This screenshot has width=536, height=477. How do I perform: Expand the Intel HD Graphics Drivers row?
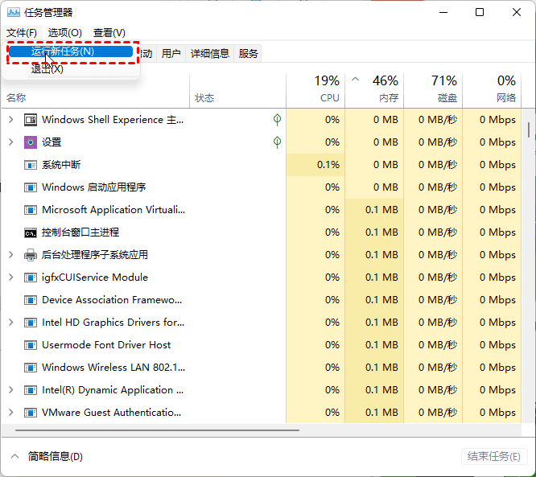[x=10, y=323]
